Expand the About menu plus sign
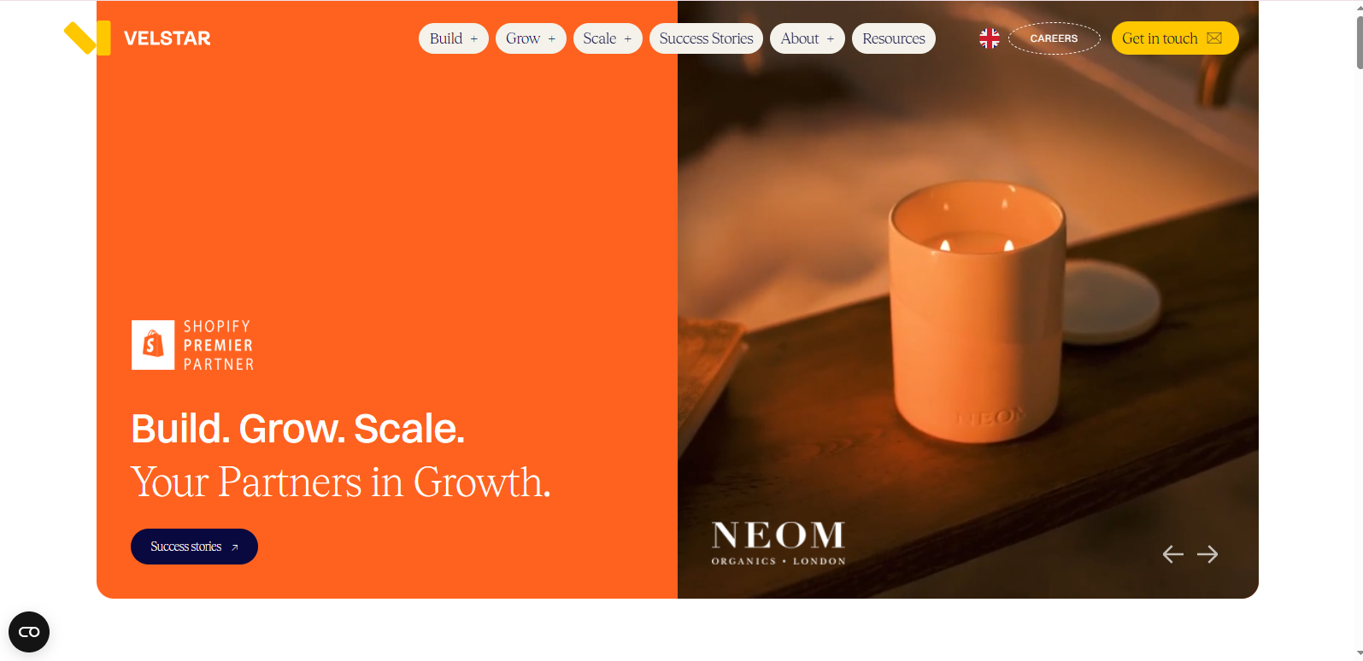The width and height of the screenshot is (1363, 661). pyautogui.click(x=831, y=39)
